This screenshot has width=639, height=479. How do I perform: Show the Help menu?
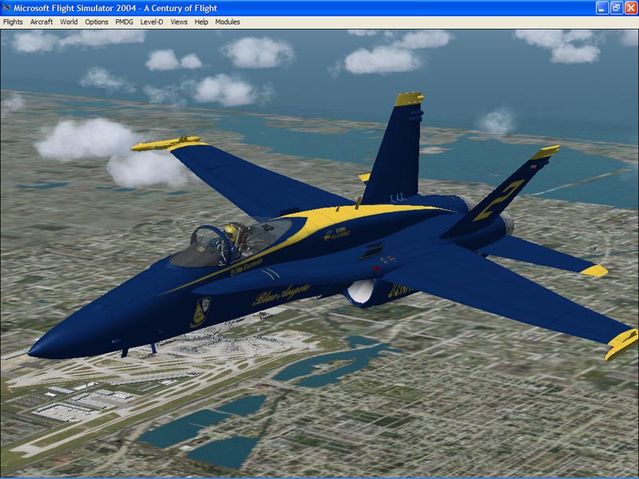click(201, 22)
